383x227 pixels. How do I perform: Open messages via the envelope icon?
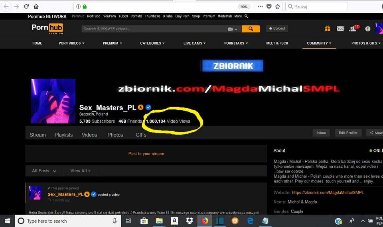click(x=340, y=29)
